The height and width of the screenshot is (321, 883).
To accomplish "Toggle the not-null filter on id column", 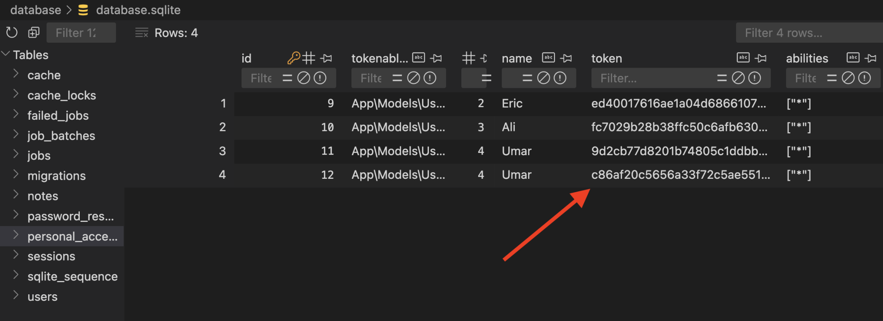I will (x=320, y=78).
